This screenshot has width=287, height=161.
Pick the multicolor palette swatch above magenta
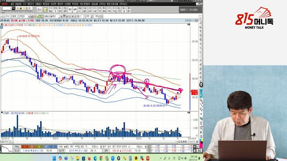click(x=201, y=141)
